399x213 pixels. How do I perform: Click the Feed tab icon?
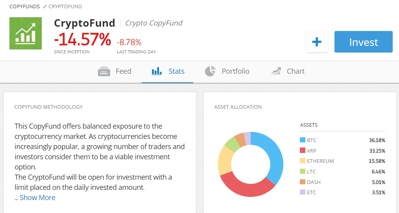(x=104, y=71)
